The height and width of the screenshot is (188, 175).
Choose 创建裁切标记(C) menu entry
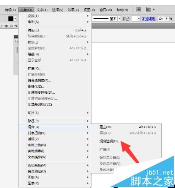[x=55, y=105]
